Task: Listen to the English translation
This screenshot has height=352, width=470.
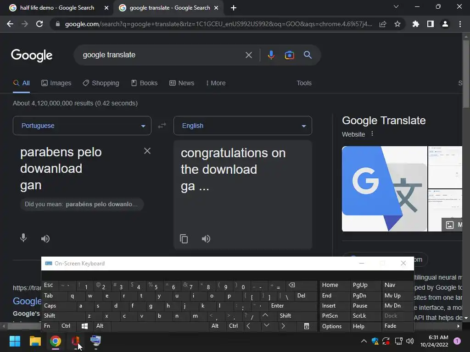Action: (x=206, y=238)
